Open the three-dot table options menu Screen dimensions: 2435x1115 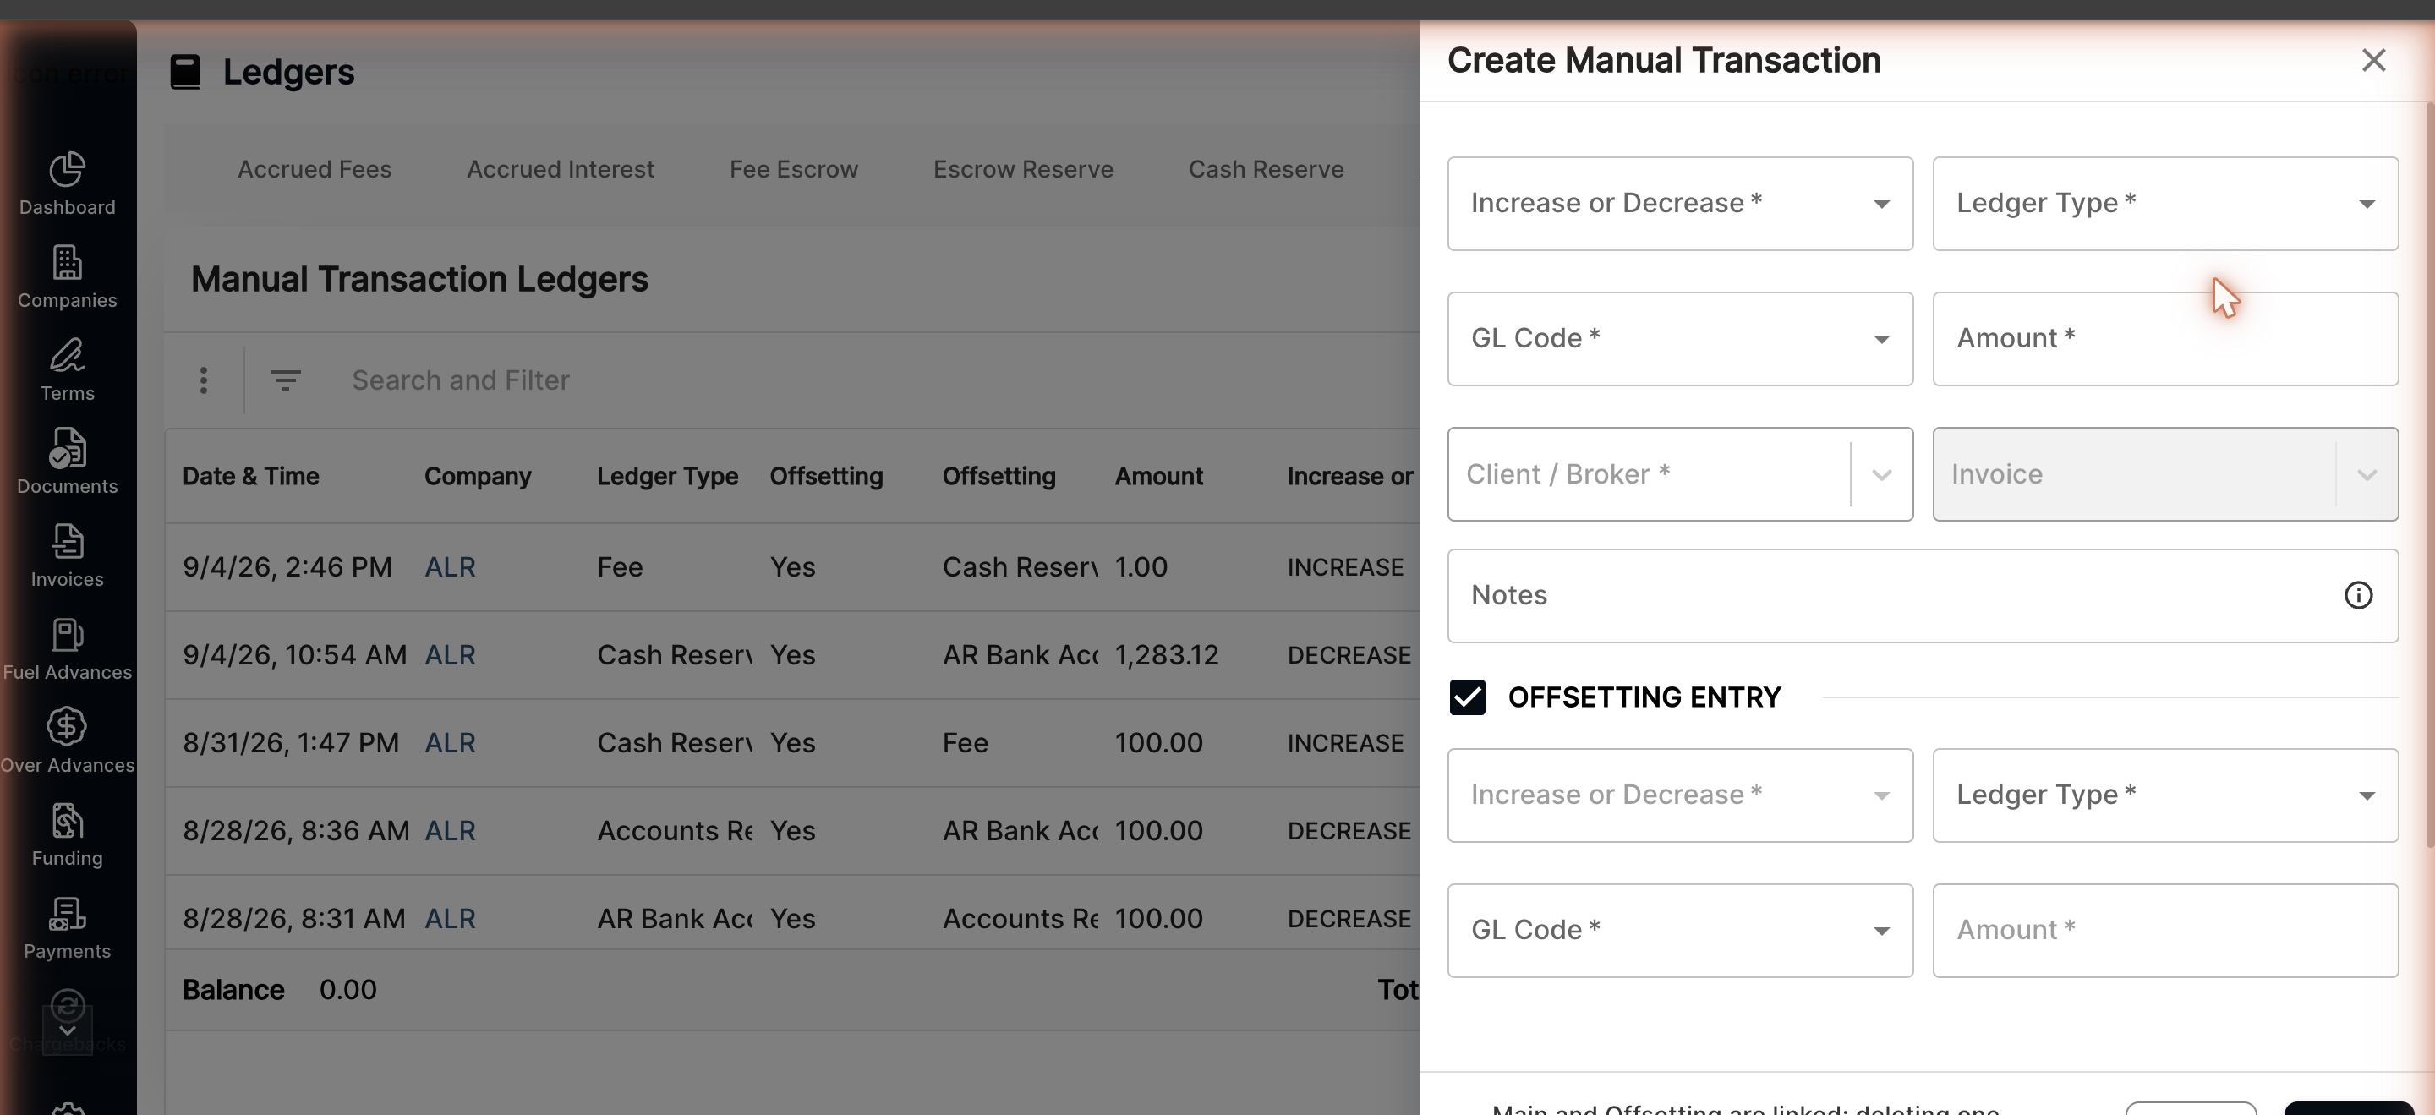tap(203, 380)
